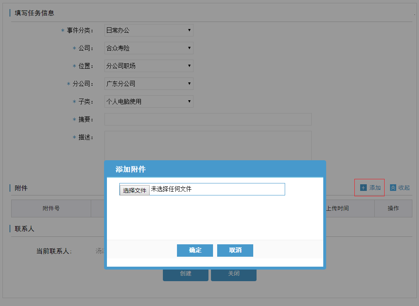Click the 收起 collapse arrow icon
Image resolution: width=419 pixels, height=306 pixels.
click(x=393, y=188)
